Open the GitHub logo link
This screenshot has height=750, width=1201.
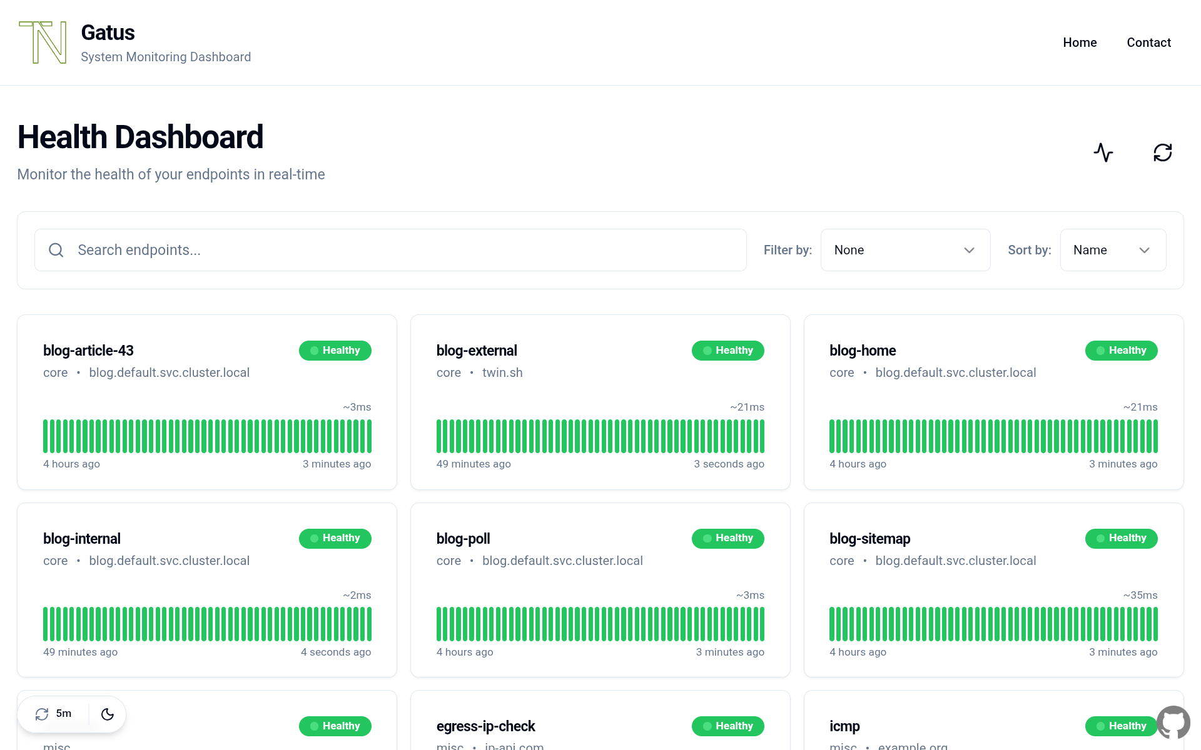[1173, 722]
